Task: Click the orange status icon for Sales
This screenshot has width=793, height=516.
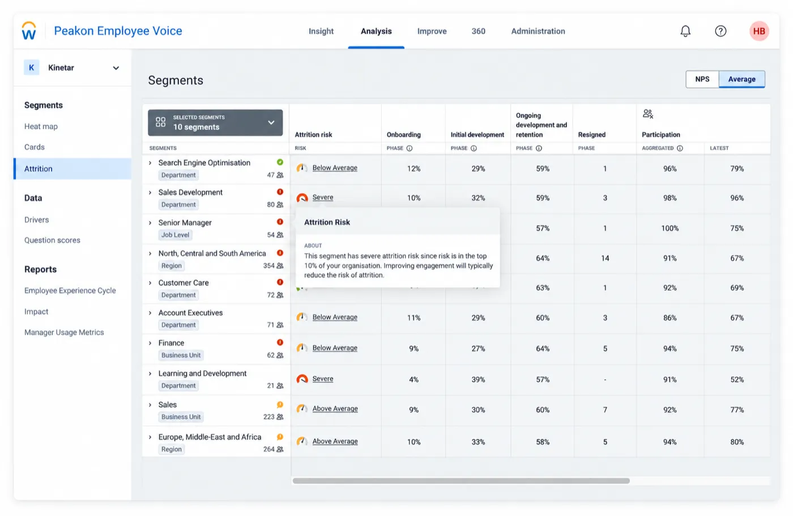Action: [x=280, y=404]
